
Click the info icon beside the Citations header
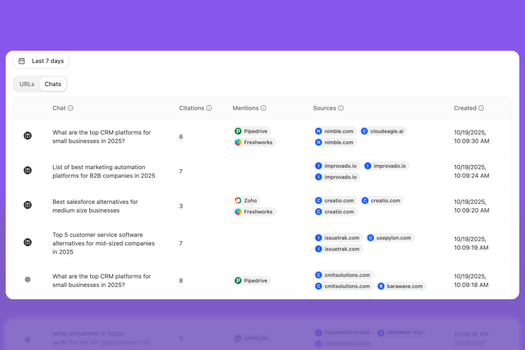[209, 108]
